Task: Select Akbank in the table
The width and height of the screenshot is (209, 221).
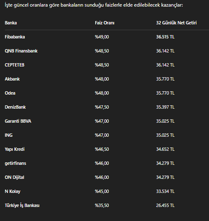Action: tap(12, 79)
